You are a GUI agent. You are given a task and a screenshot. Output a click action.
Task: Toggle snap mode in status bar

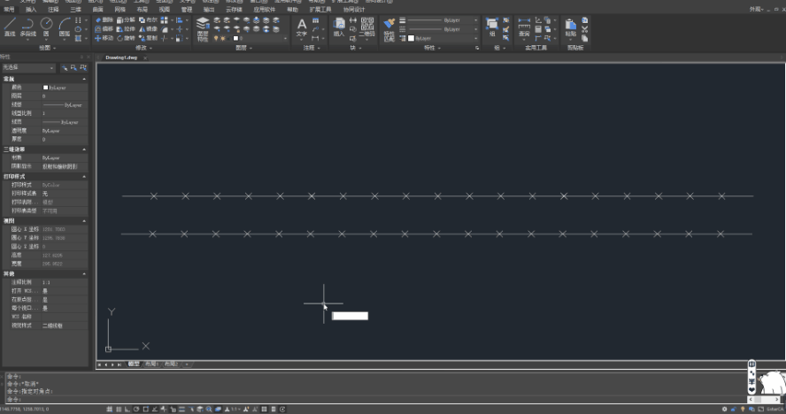[109, 410]
